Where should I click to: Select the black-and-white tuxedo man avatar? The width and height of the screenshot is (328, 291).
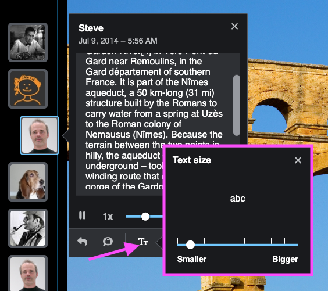click(x=28, y=42)
